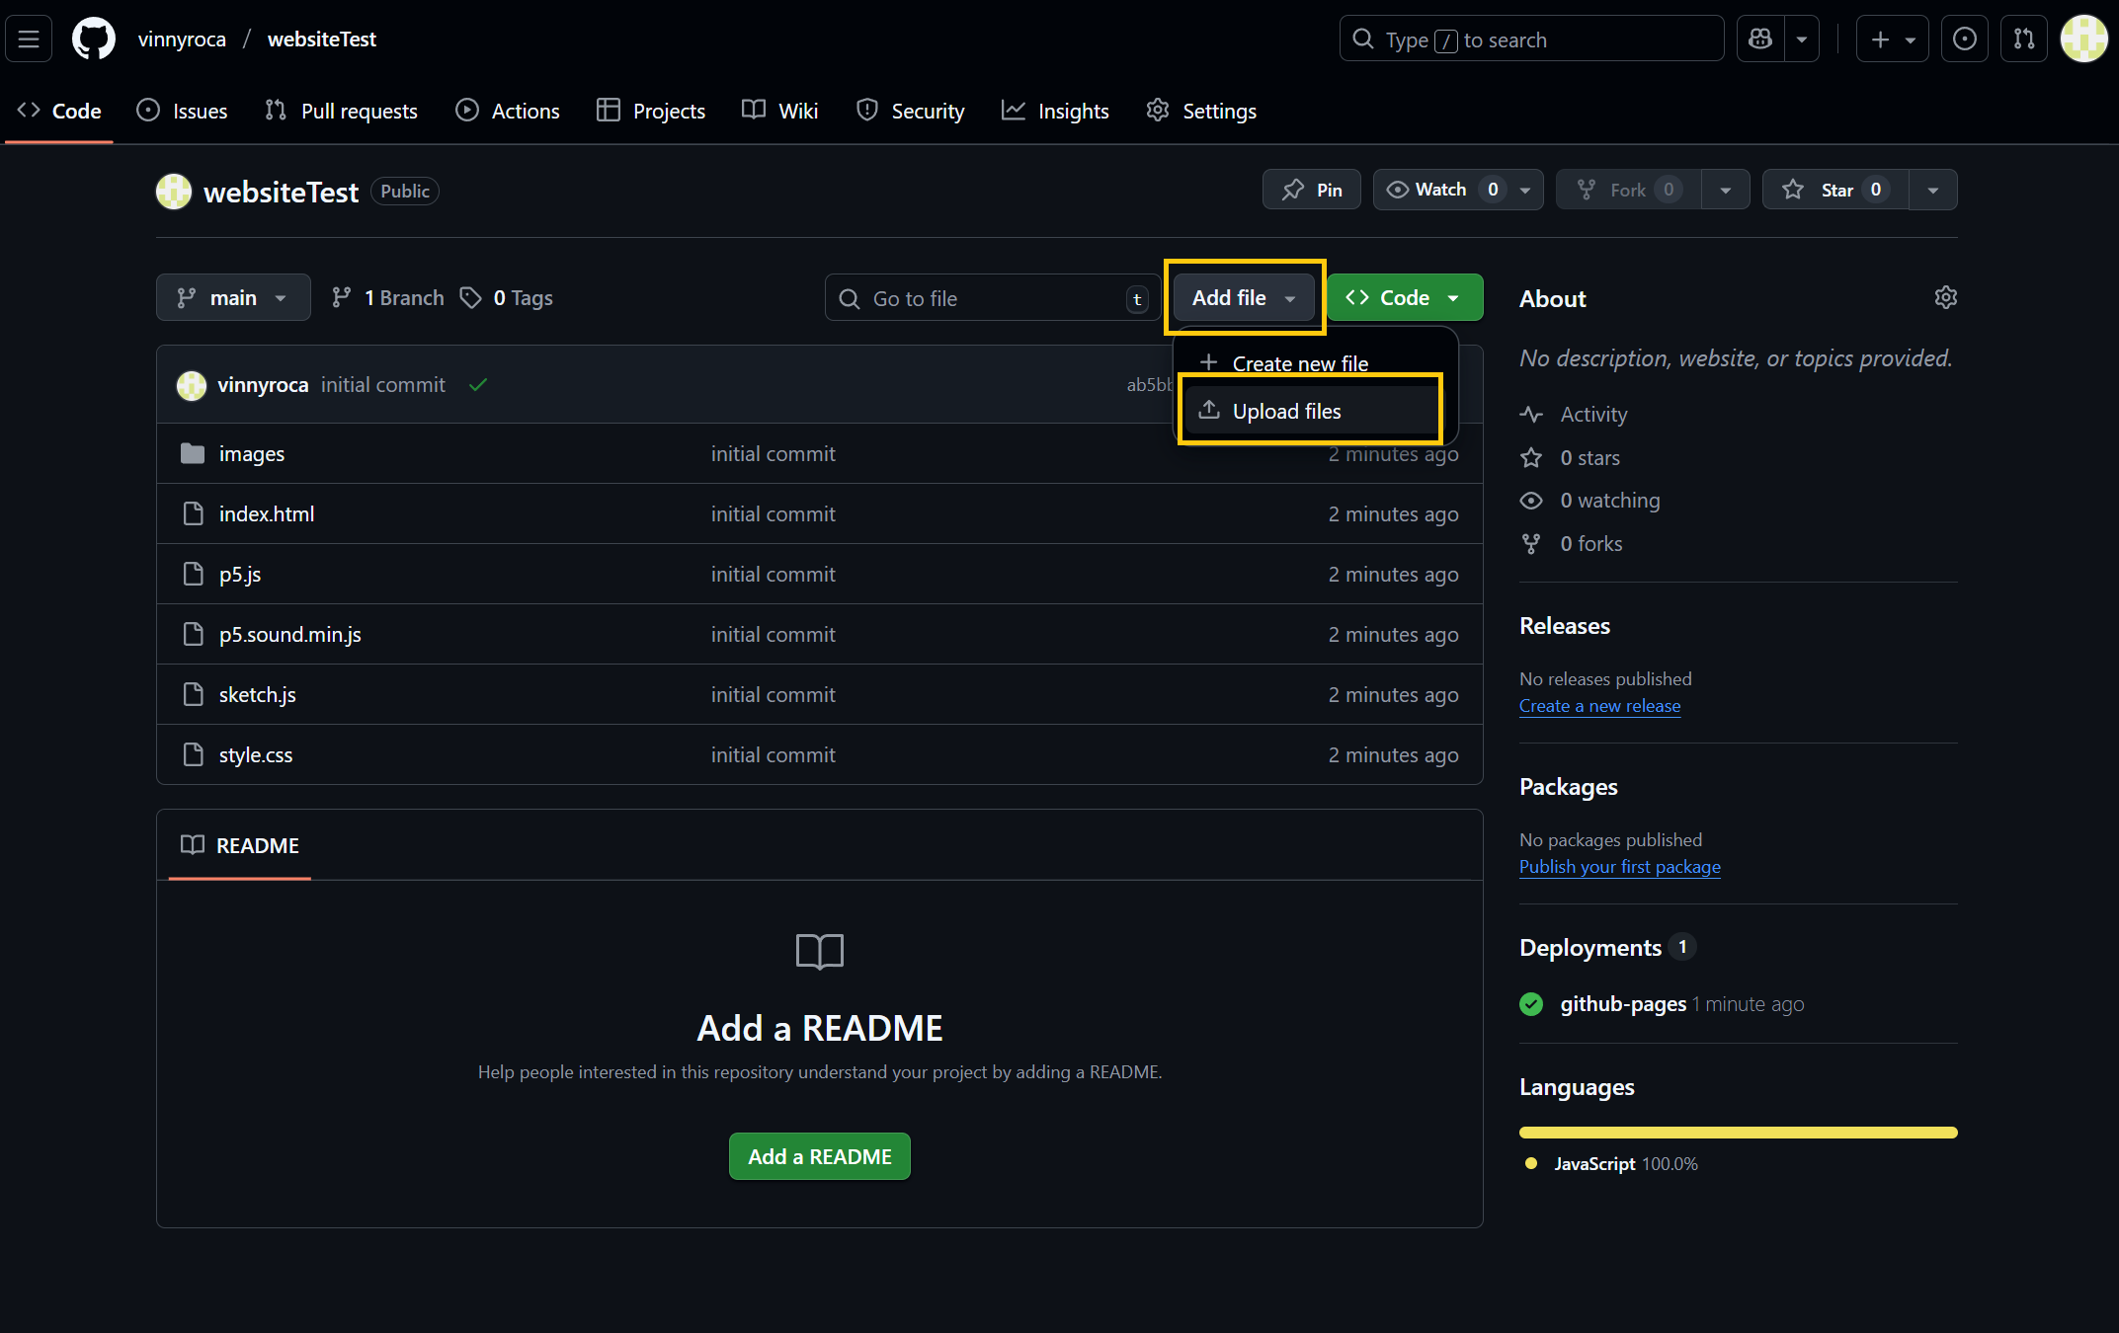
Task: Star the websiteTest repository
Action: (1834, 189)
